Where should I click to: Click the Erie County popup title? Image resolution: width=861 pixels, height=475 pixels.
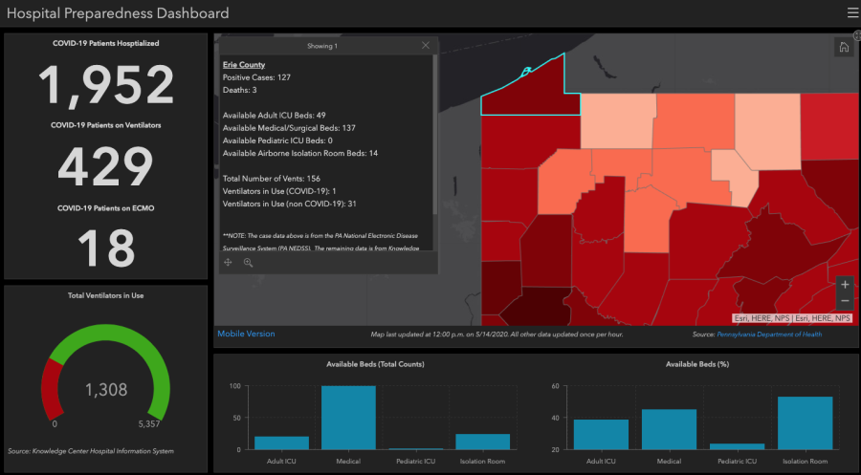pos(244,65)
